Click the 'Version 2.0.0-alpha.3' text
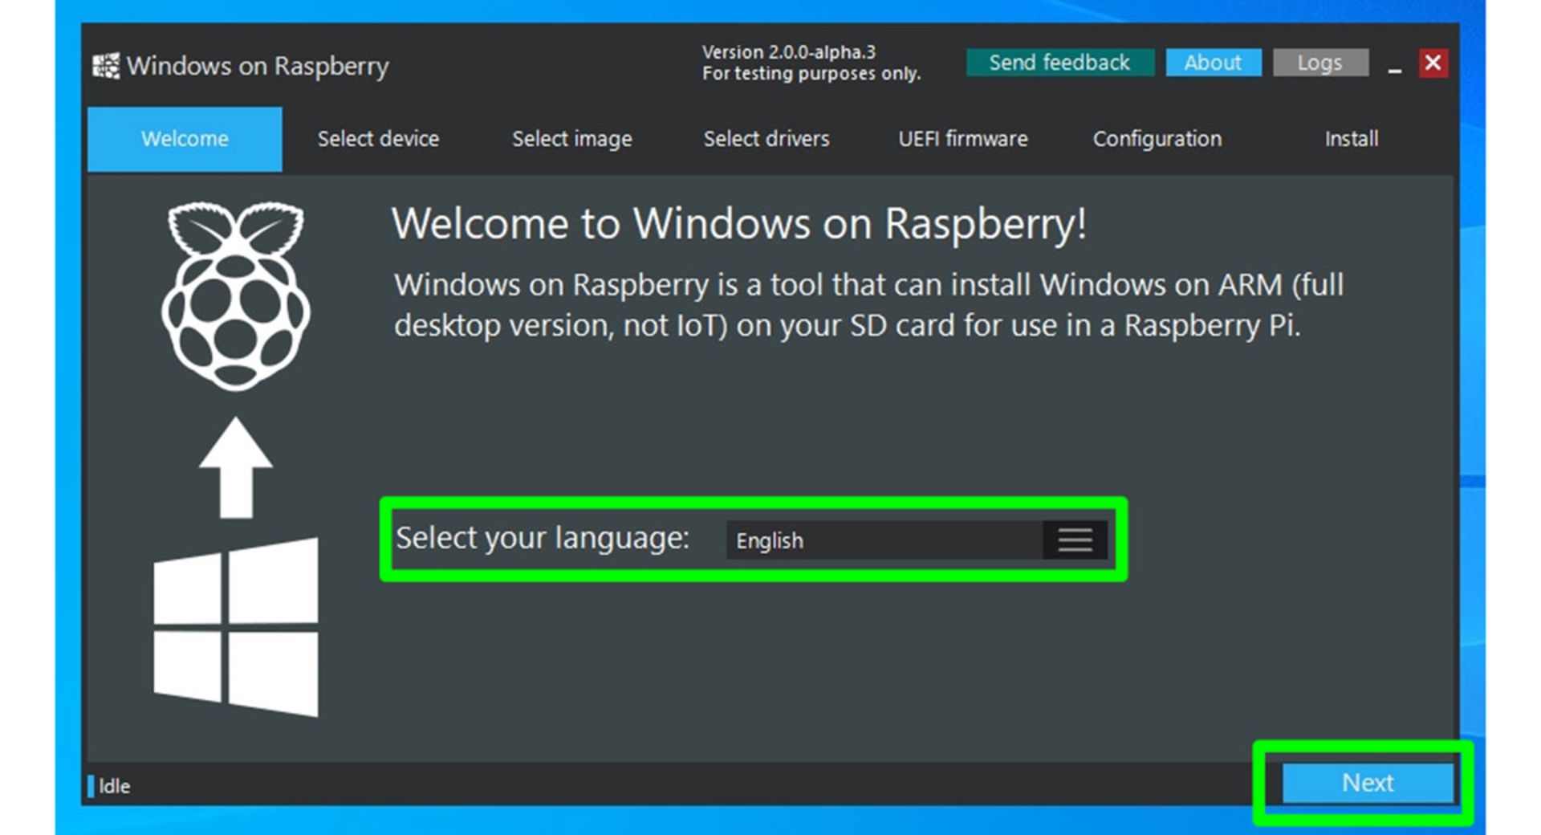 (789, 52)
